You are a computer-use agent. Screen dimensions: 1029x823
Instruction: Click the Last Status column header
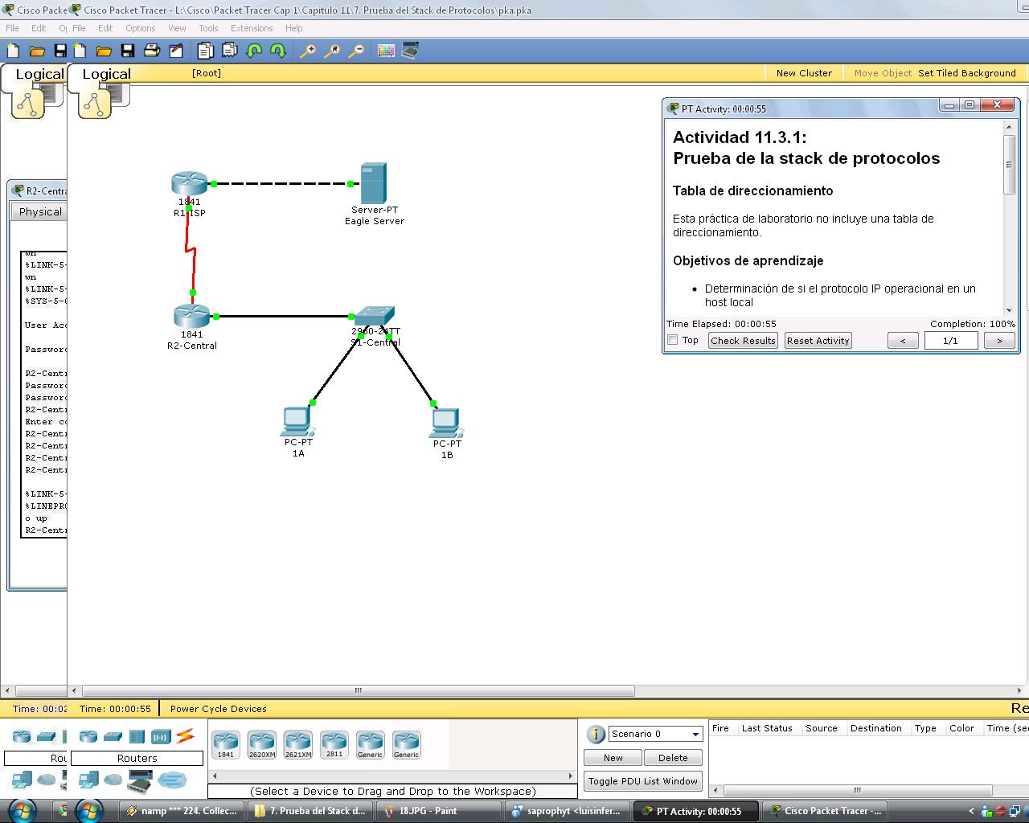767,728
